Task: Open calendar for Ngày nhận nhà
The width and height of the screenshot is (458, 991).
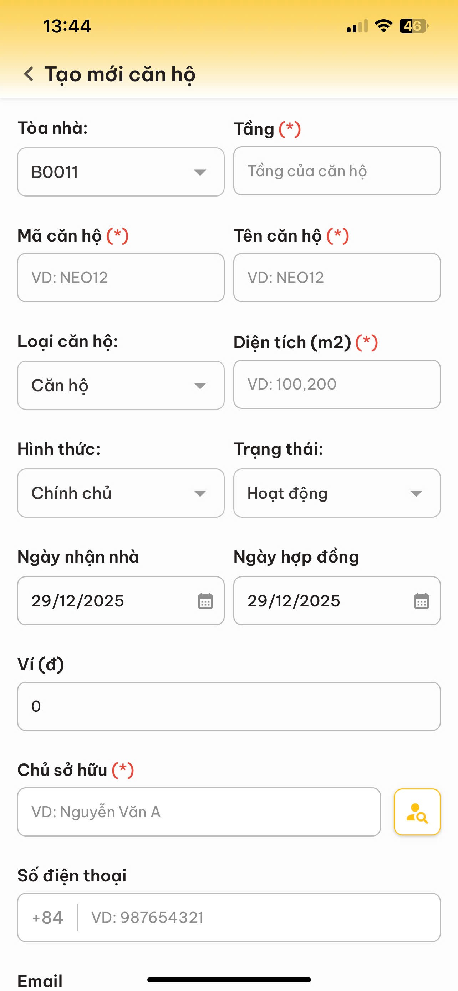Action: (205, 601)
